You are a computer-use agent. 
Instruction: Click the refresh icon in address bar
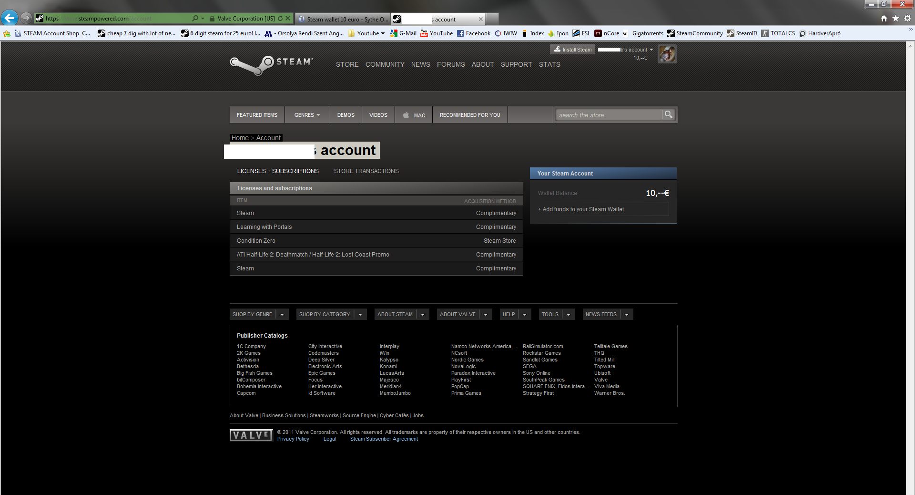click(280, 19)
